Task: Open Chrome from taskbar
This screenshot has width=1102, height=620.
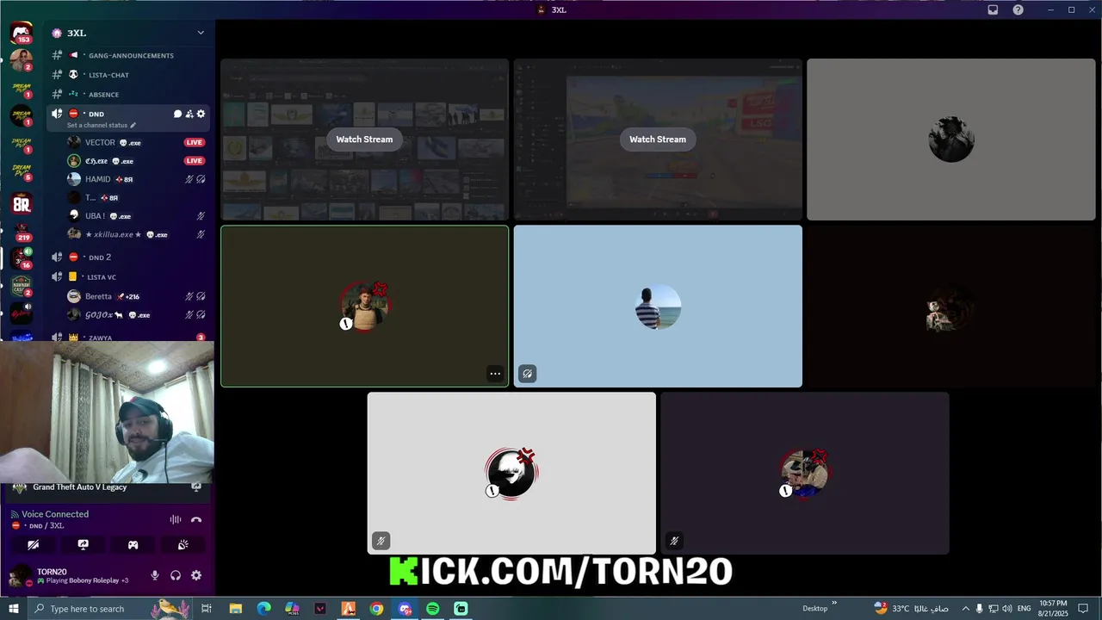Action: (376, 609)
